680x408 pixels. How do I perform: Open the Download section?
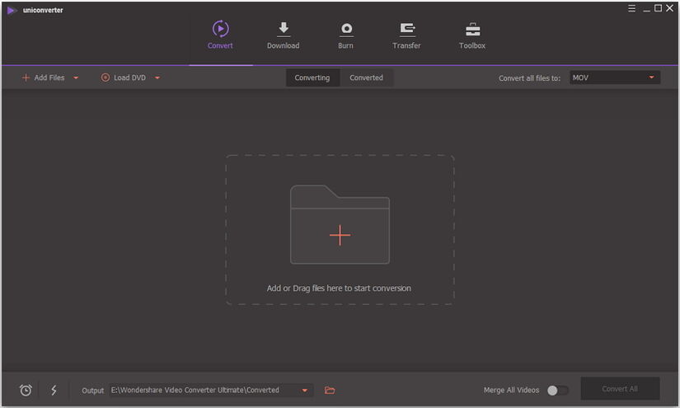284,35
